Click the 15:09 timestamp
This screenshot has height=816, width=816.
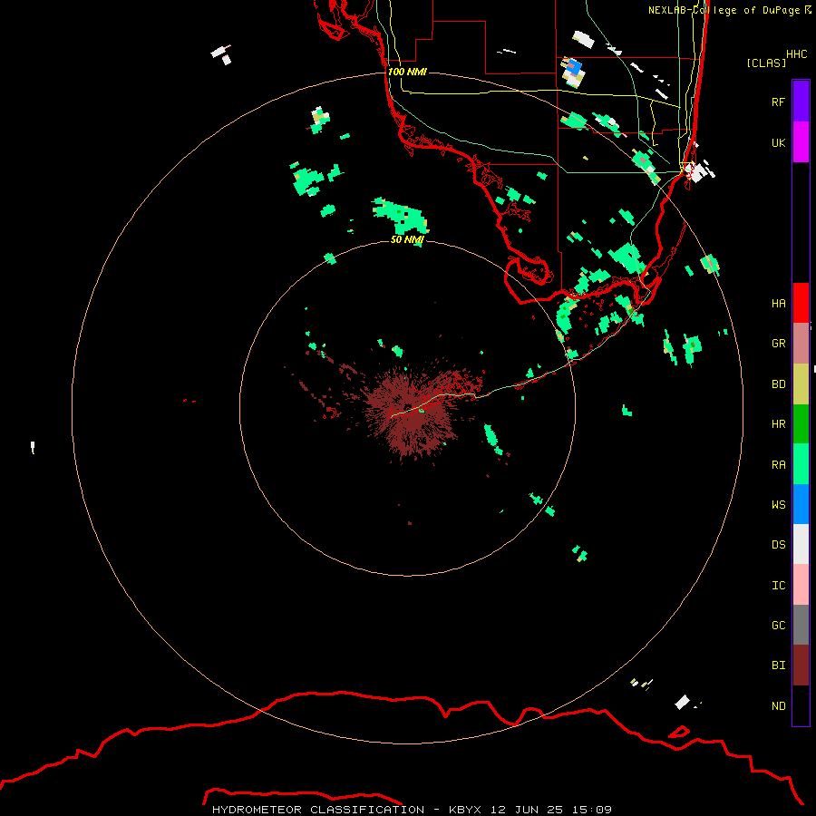pyautogui.click(x=592, y=810)
